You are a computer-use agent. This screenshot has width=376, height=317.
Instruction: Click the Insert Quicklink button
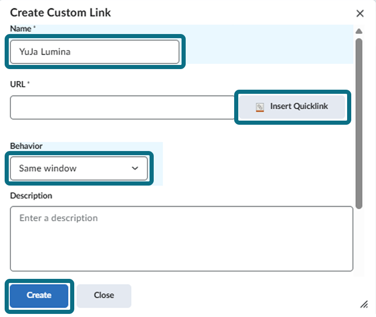[x=292, y=107]
